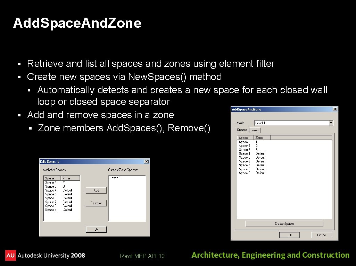
Task: Select Space 5 row in AddSpaceAndZone list
Action: (284, 157)
